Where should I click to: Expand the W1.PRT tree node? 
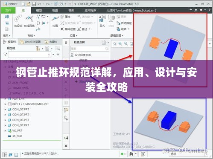click(5, 130)
